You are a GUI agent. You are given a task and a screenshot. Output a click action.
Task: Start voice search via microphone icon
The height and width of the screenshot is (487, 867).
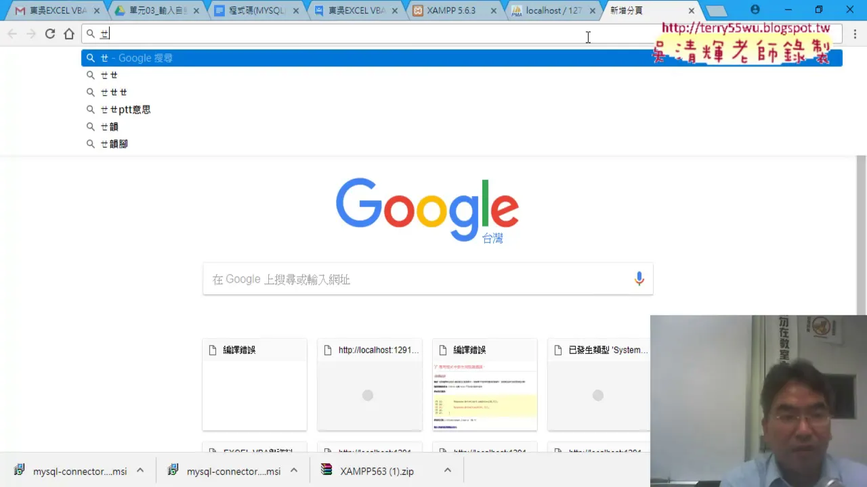click(x=639, y=279)
